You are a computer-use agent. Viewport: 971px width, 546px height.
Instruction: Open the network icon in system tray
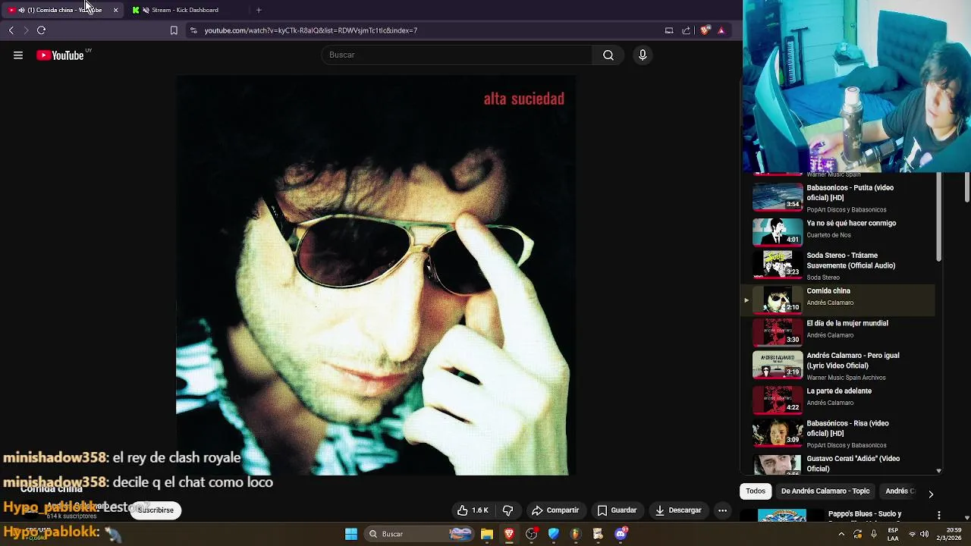[x=912, y=534]
